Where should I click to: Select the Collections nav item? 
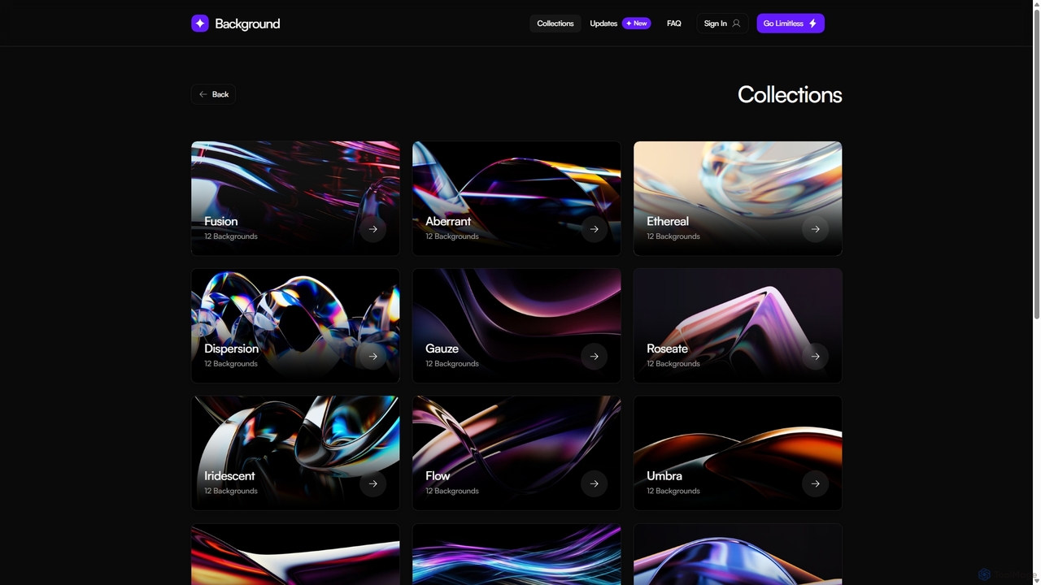(x=555, y=24)
